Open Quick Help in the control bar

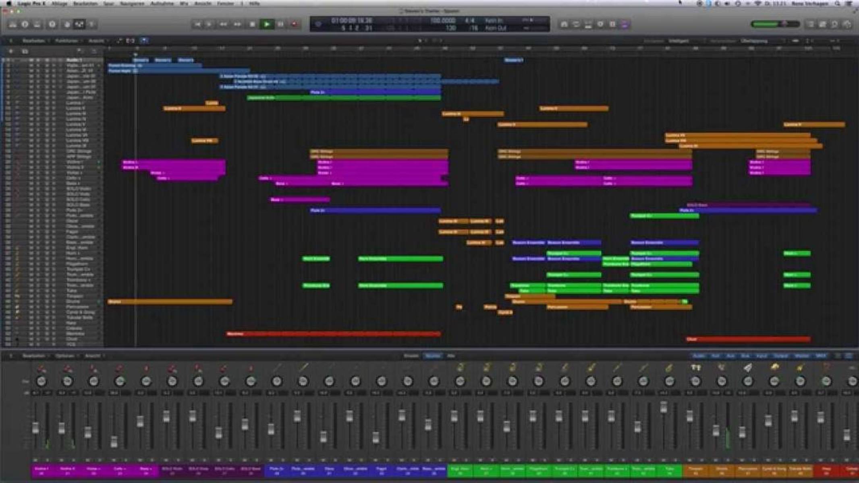52,25
